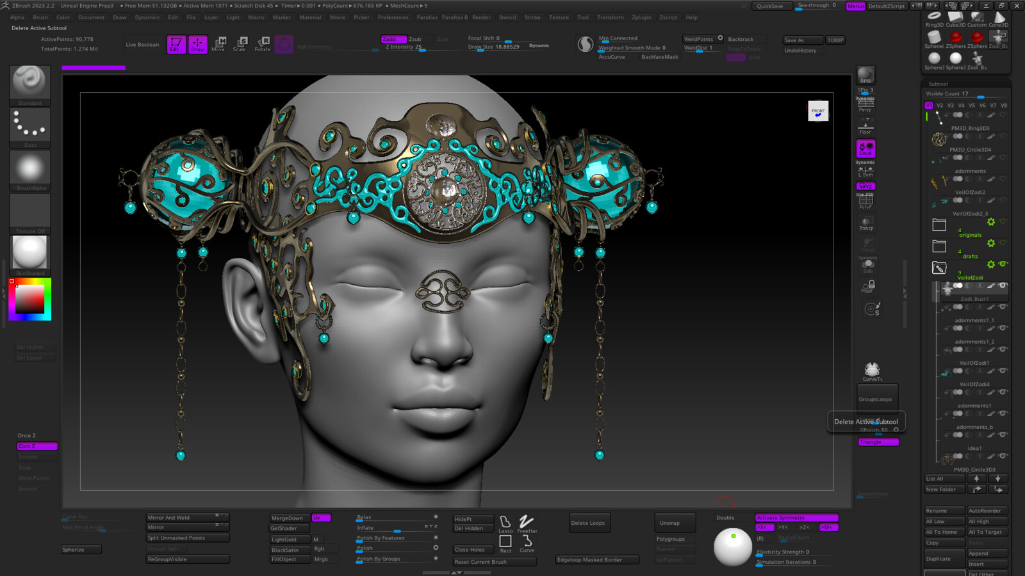Open the Alpha menu
Viewport: 1025px width, 576px height.
[x=17, y=17]
